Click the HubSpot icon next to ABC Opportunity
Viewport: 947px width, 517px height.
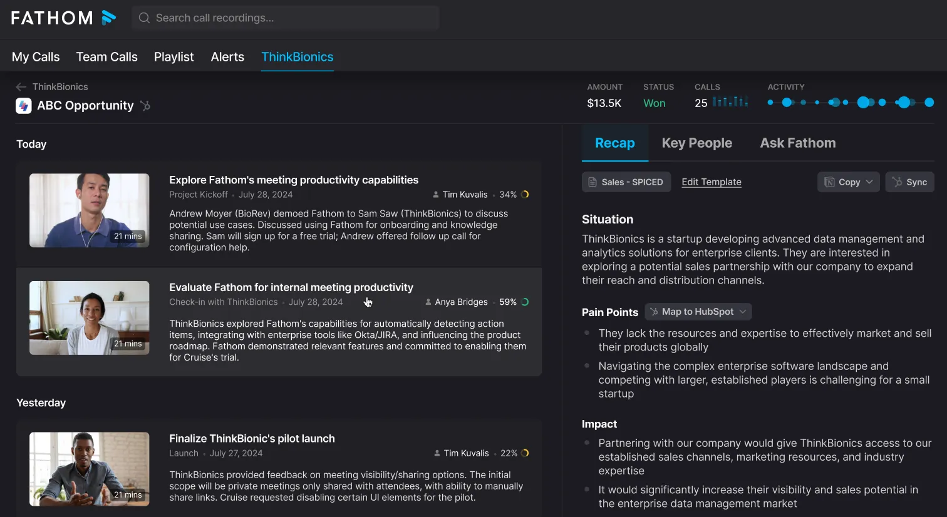145,106
